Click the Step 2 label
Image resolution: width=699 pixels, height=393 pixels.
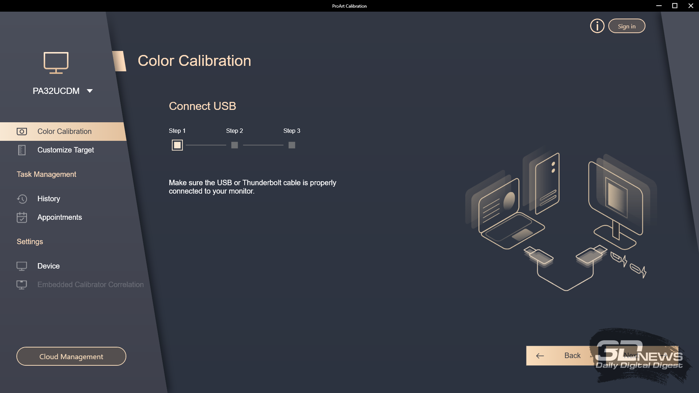point(234,131)
